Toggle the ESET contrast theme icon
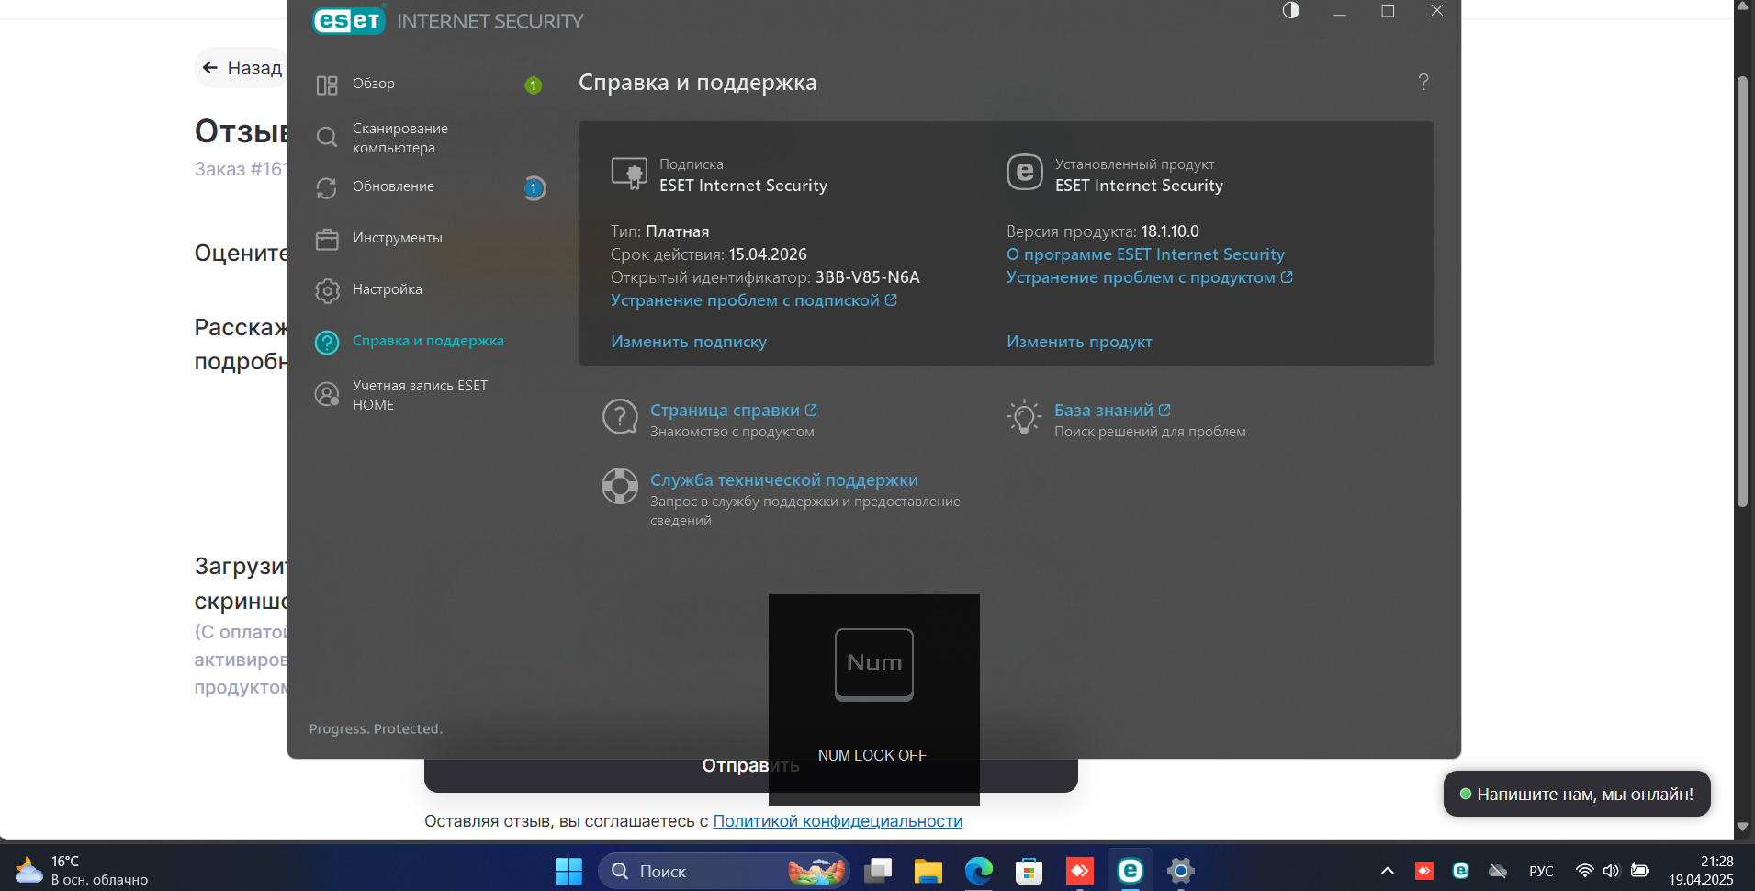Image resolution: width=1755 pixels, height=891 pixels. (x=1291, y=10)
